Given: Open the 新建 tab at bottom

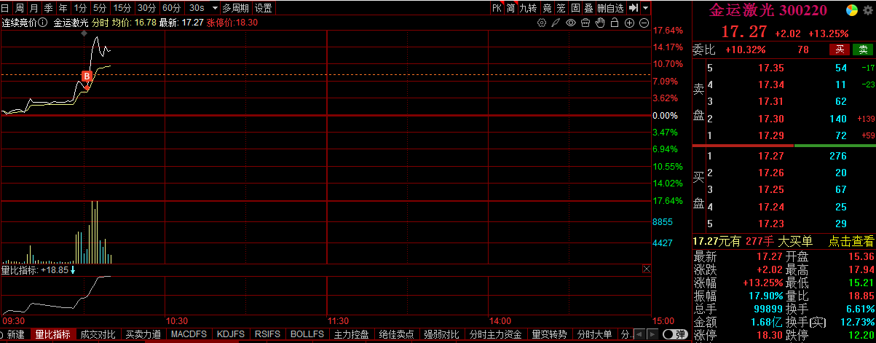Looking at the screenshot, I should tap(16, 335).
